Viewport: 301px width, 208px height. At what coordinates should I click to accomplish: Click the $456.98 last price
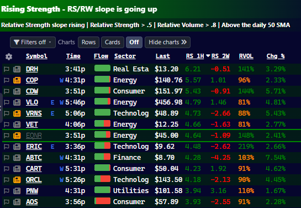click(168, 102)
